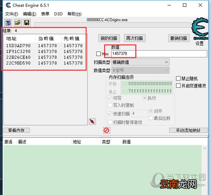
Task: Select the 最后位数 radio button
Action: (x=151, y=118)
